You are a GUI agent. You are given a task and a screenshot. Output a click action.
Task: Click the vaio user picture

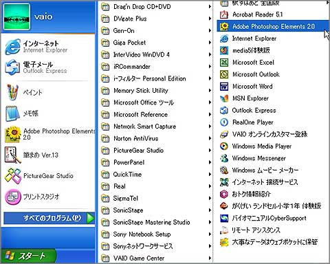click(16, 16)
